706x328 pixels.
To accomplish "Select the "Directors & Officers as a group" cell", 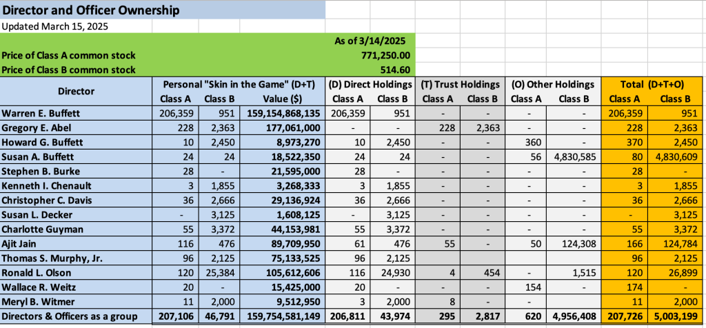I will click(76, 316).
